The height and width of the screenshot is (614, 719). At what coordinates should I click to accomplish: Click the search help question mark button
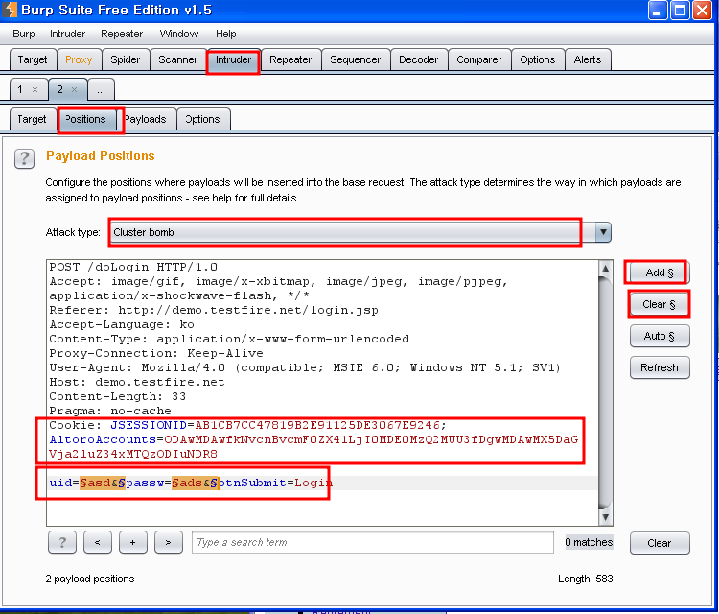62,542
